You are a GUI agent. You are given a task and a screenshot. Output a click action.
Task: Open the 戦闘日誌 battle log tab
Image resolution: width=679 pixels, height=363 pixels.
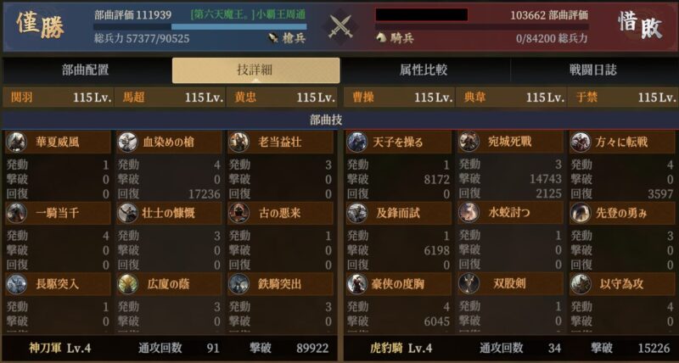[594, 70]
